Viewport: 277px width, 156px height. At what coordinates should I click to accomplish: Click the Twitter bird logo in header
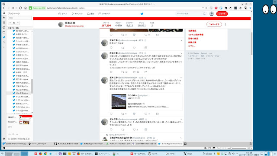(142, 14)
